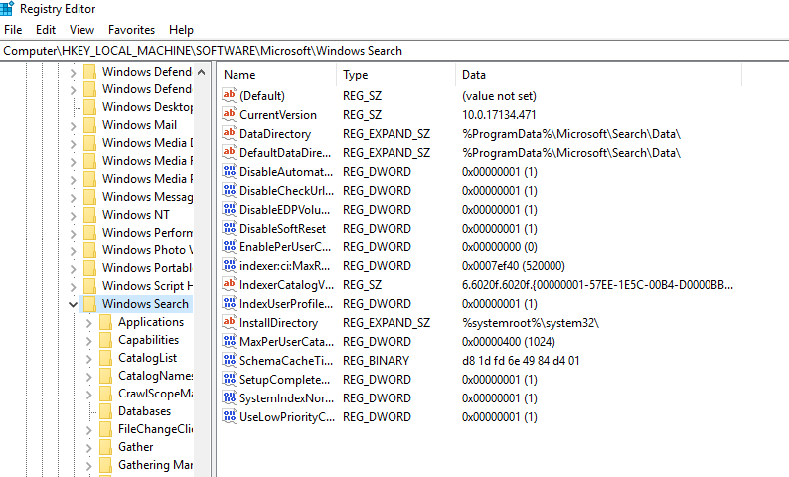Select the Windows Desktop tree key

(147, 107)
